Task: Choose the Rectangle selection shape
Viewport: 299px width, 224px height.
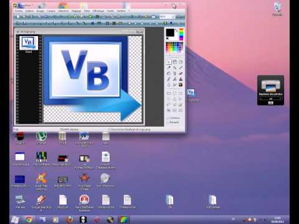Action: 169,93
